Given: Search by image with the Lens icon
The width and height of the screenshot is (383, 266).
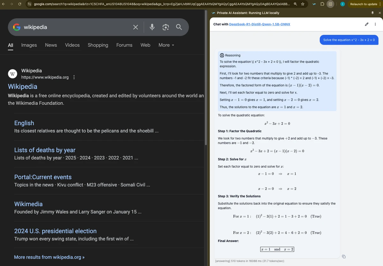Looking at the screenshot, I should click(165, 27).
